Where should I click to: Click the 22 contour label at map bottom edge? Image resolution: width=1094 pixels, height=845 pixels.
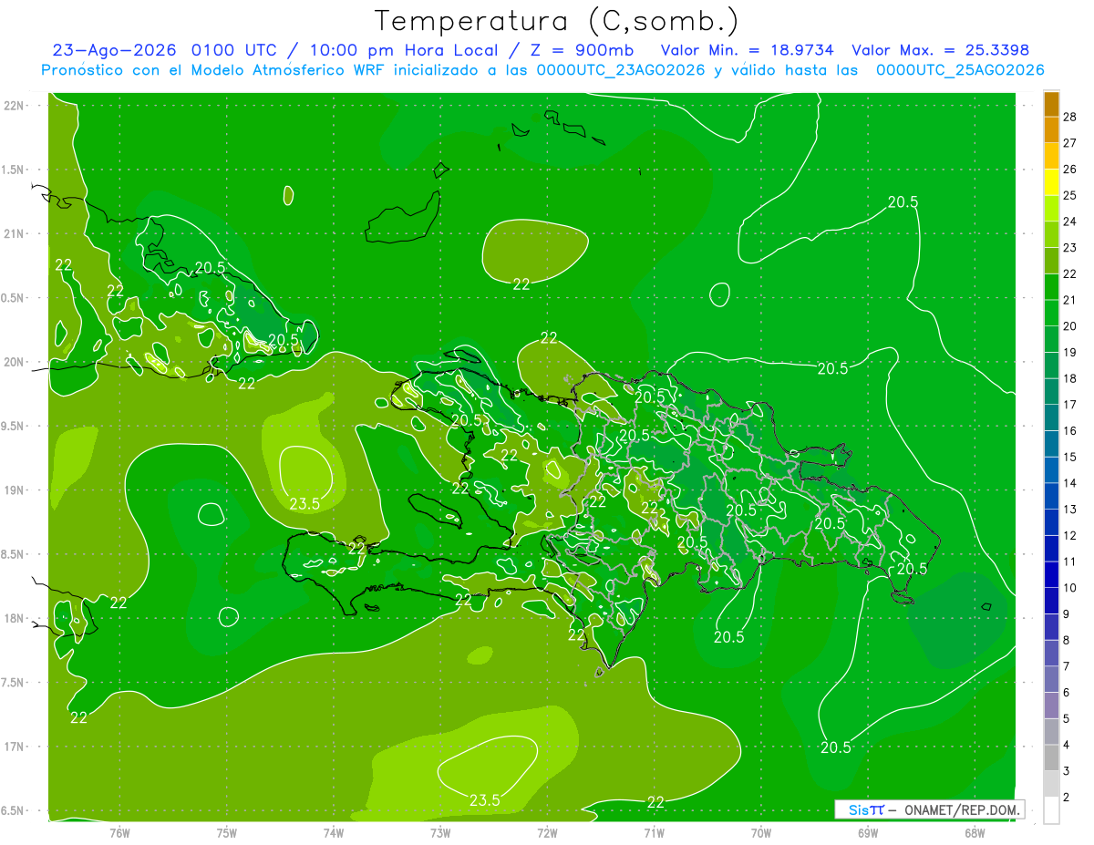point(655,802)
